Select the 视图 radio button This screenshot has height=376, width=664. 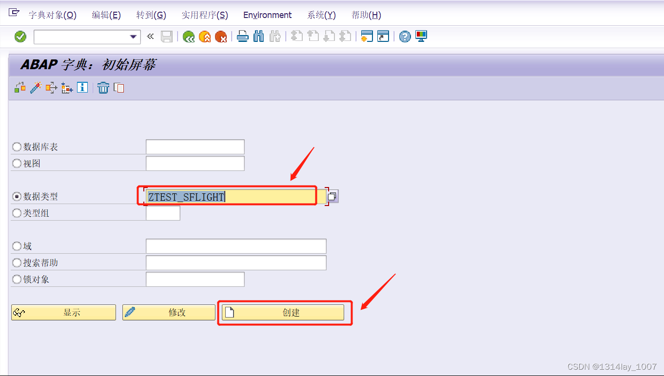coord(17,164)
